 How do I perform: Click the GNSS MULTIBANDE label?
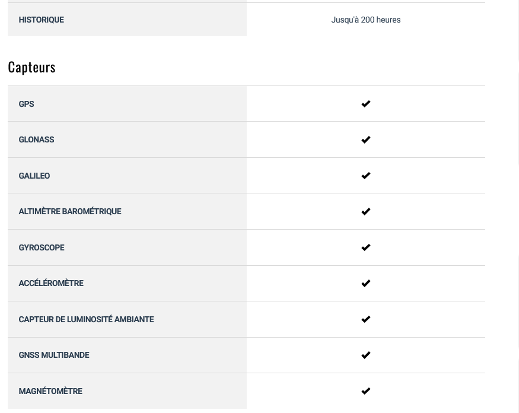click(x=54, y=355)
